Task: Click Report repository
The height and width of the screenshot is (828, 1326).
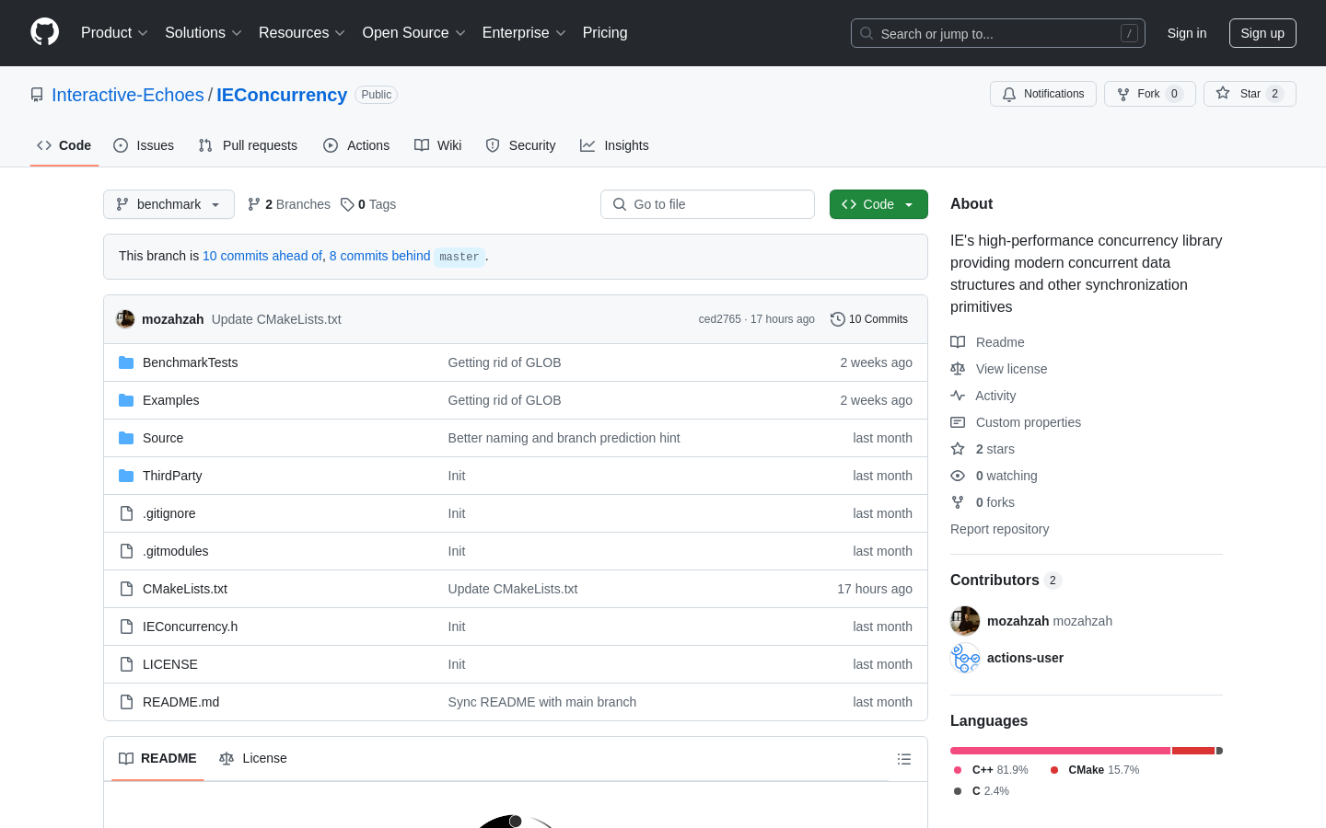Action: coord(999,529)
